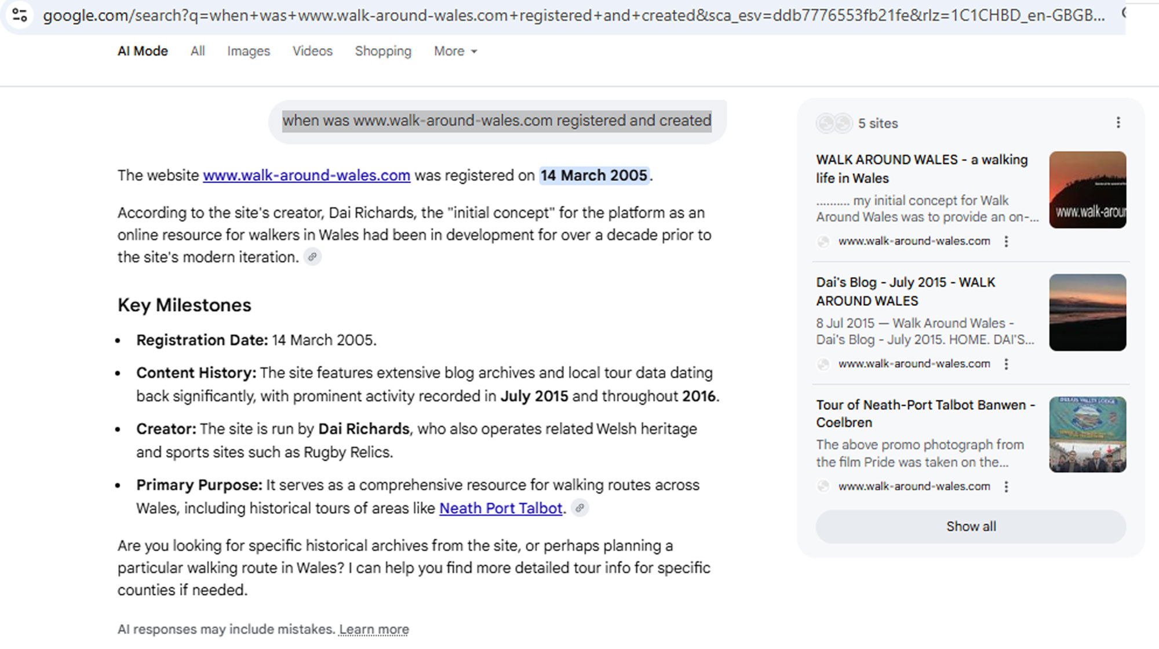Switch to the Videos tab
This screenshot has width=1159, height=649.
point(312,52)
